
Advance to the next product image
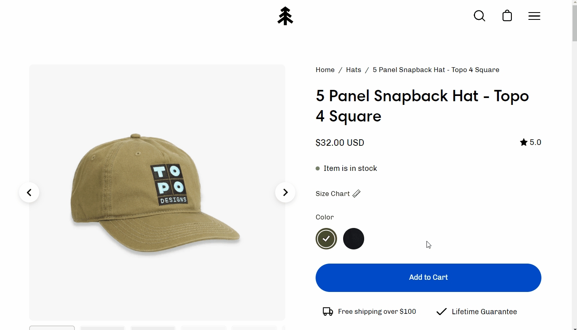click(x=285, y=192)
